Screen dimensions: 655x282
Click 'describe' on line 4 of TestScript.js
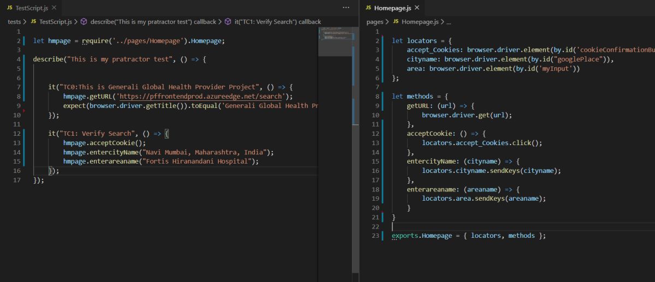48,59
